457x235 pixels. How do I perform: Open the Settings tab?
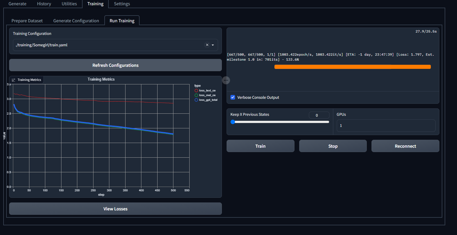[x=122, y=4]
